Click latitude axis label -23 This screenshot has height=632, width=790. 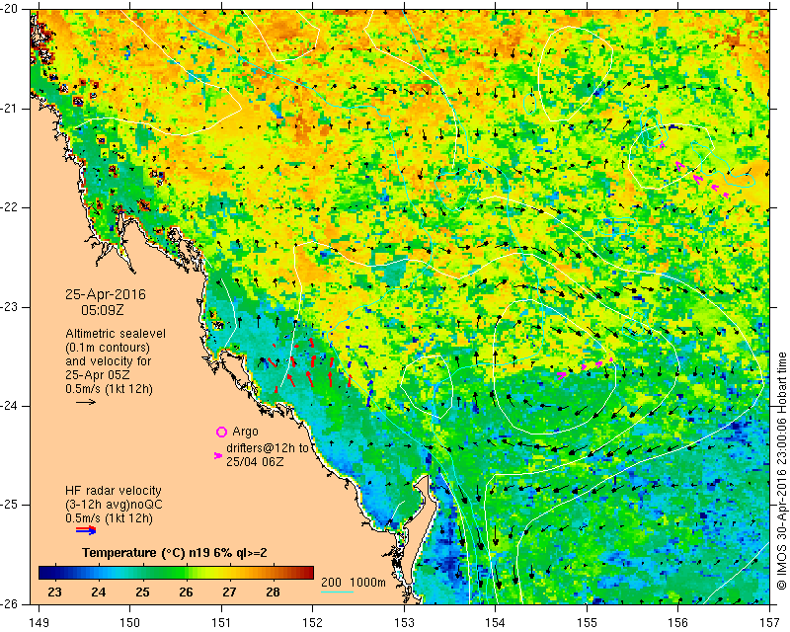coord(10,307)
